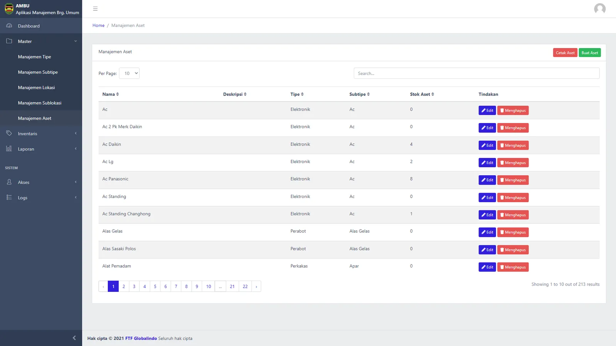Edit the Ac 2 Pk Merk Daikin row
This screenshot has height=346, width=616.
[x=487, y=128]
